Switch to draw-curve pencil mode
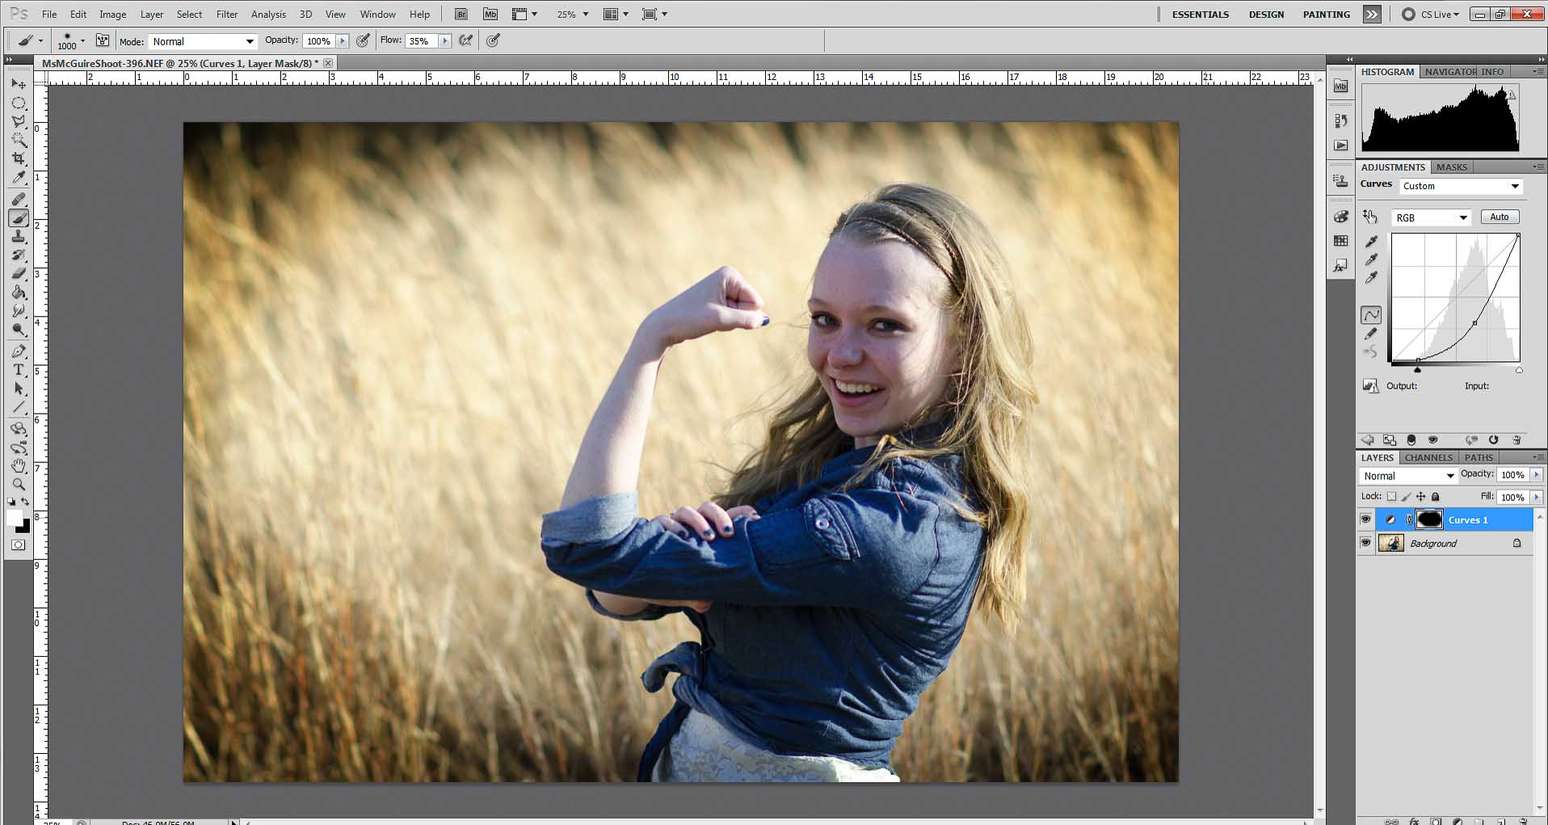Viewport: 1548px width, 825px height. (x=1371, y=334)
